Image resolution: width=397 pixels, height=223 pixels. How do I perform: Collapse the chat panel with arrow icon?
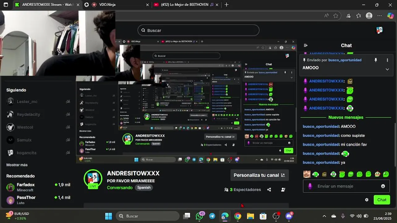coord(305,46)
